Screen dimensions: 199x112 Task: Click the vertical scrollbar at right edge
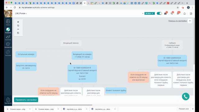point(194,41)
